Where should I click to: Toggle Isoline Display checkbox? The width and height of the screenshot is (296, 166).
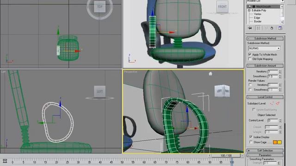click(251, 137)
